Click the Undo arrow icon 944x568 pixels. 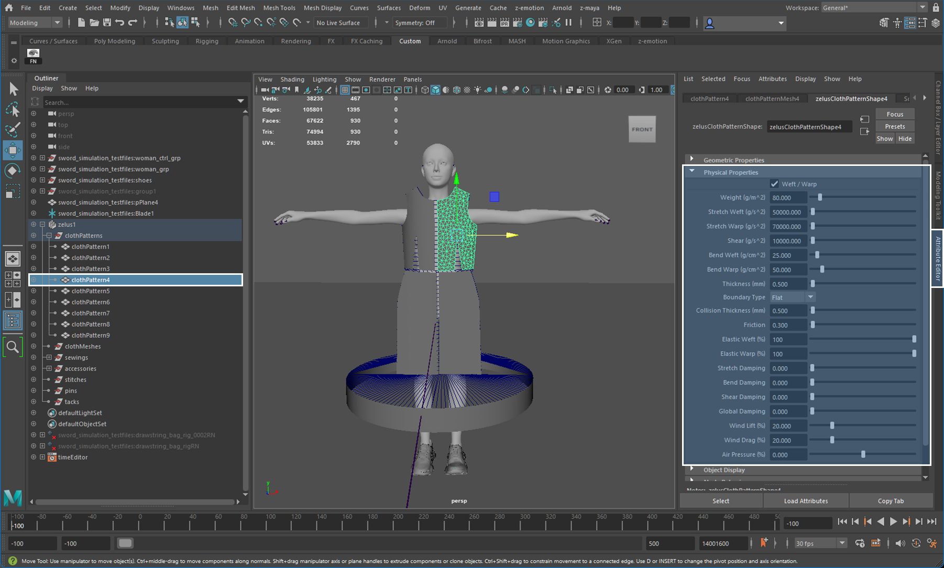(120, 23)
